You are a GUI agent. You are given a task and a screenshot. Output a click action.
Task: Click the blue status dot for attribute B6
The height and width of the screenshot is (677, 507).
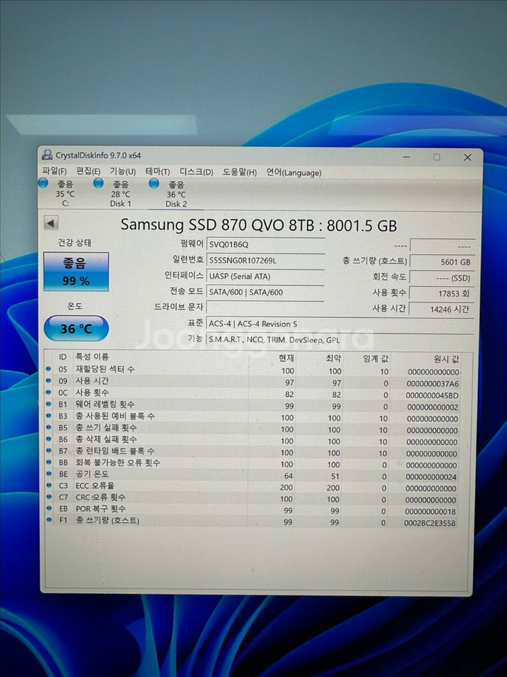(48, 439)
